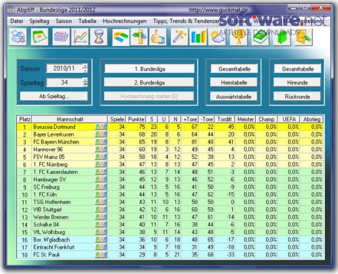Click chart icon in Hamburger SV row
This screenshot has width=338, height=274.
tap(101, 179)
